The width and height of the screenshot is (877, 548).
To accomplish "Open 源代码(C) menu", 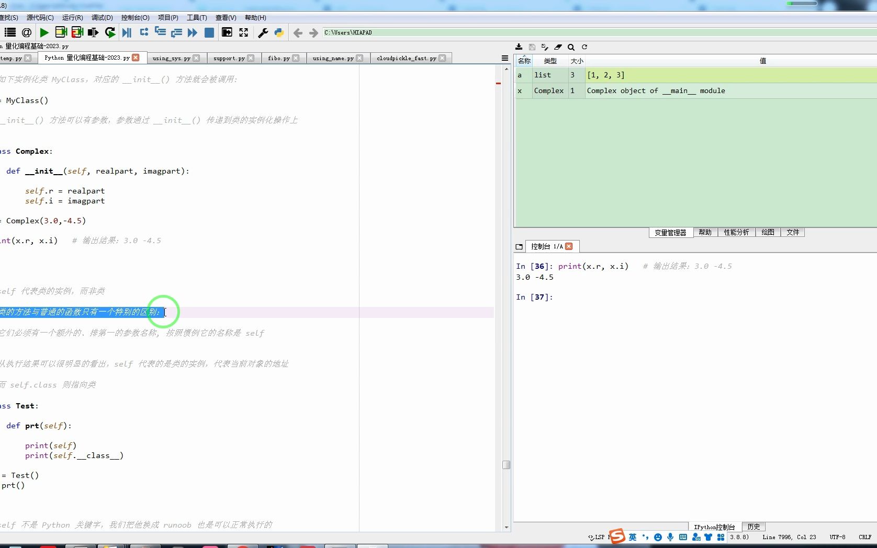I will pyautogui.click(x=40, y=17).
